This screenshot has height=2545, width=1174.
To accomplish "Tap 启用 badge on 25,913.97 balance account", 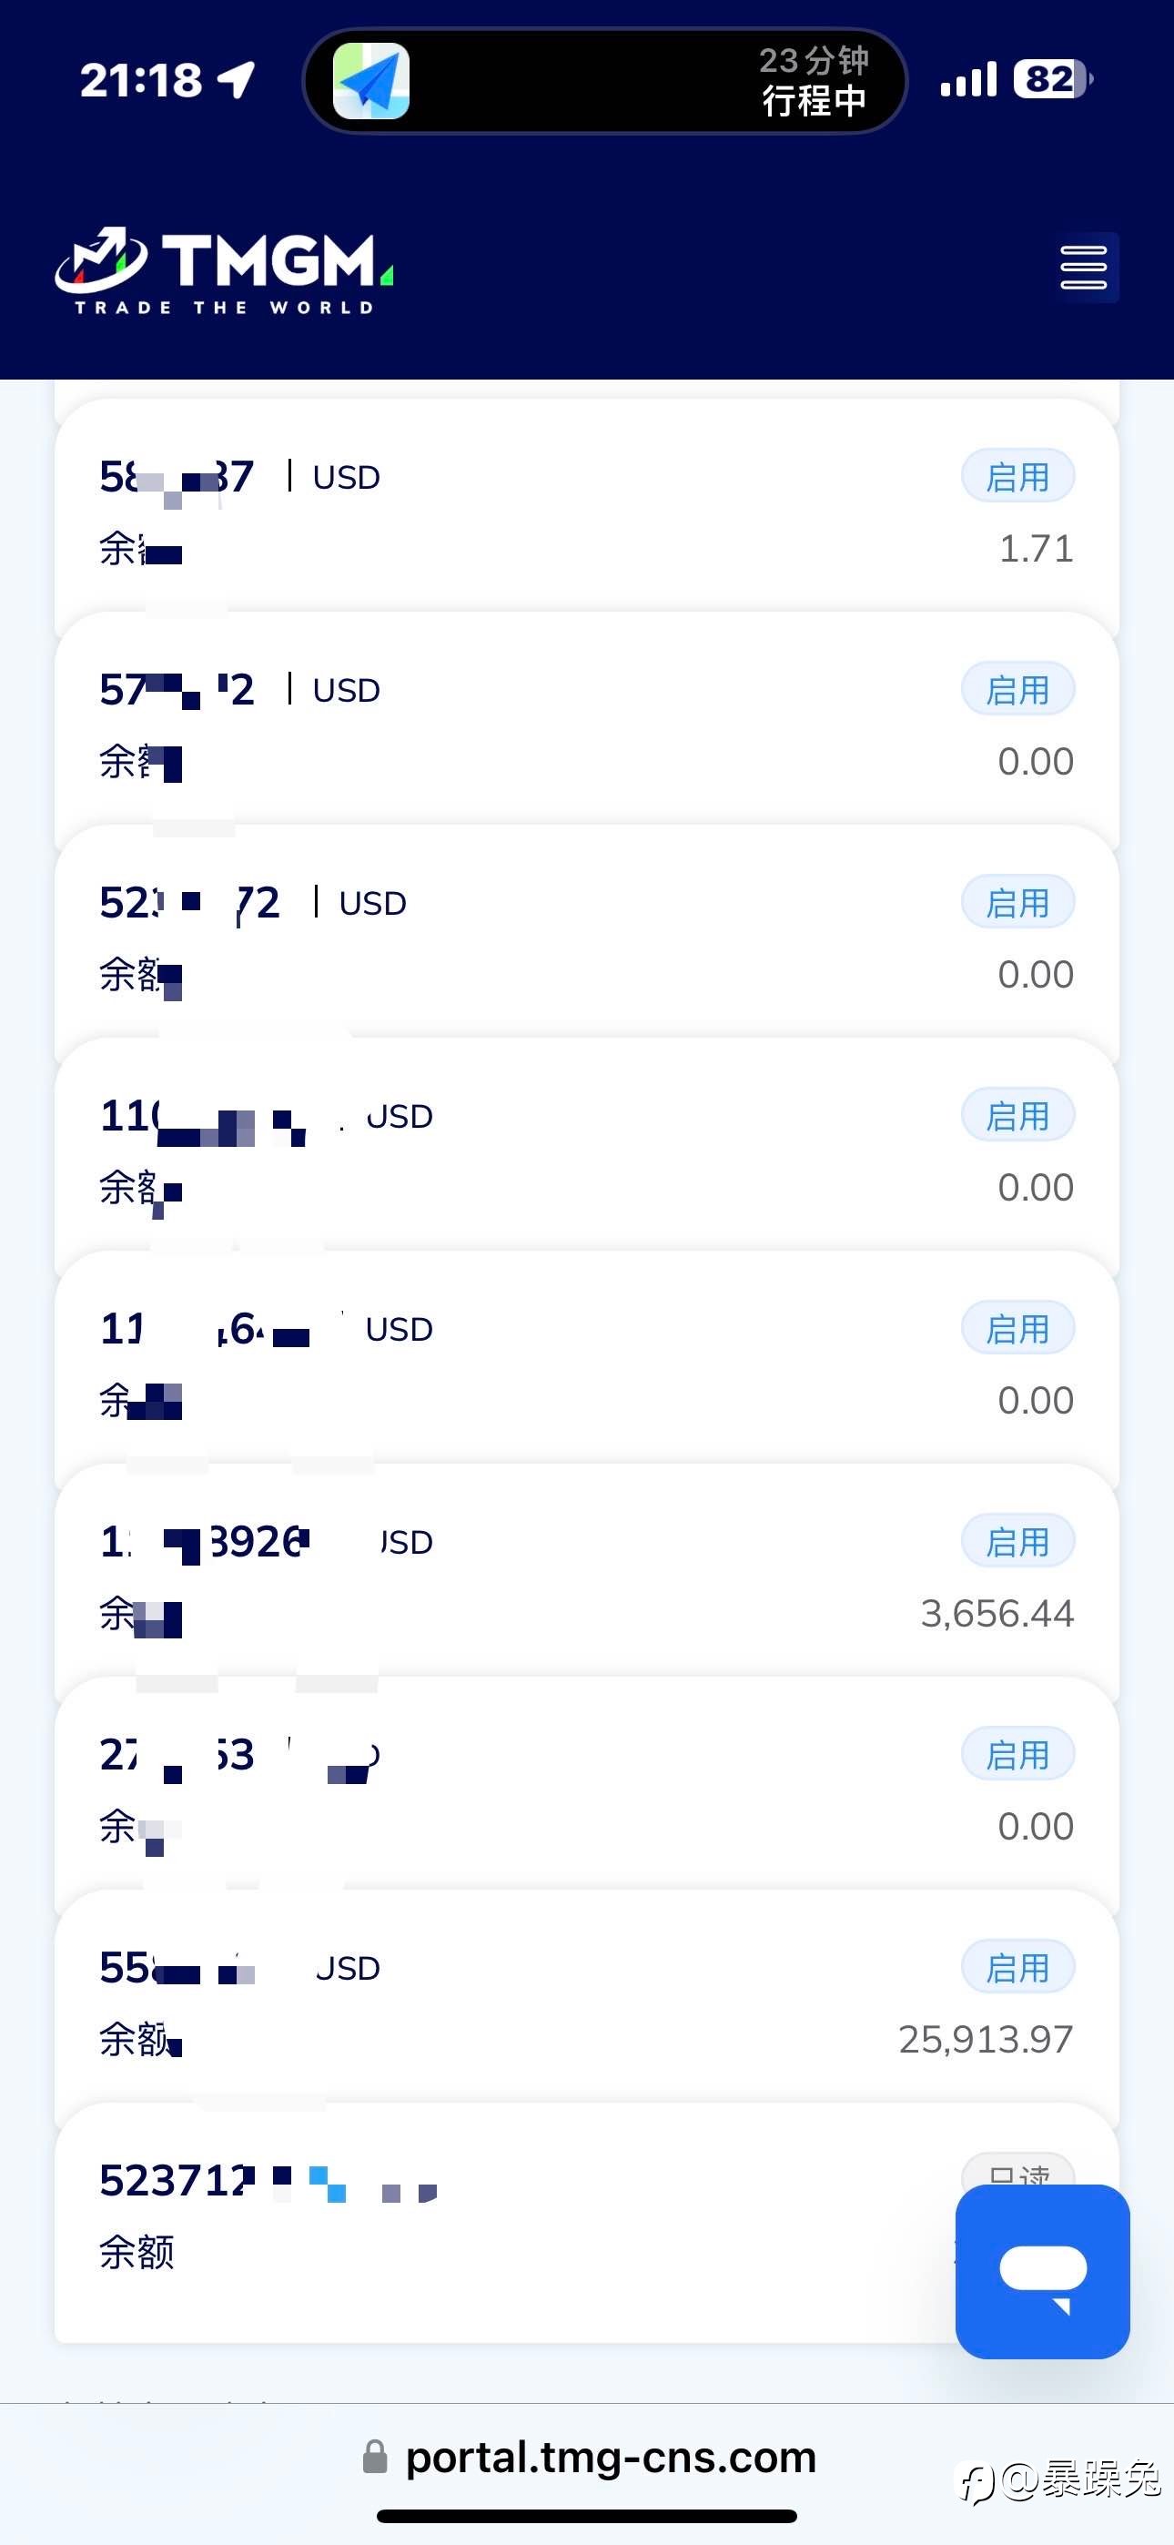I will 1017,1967.
